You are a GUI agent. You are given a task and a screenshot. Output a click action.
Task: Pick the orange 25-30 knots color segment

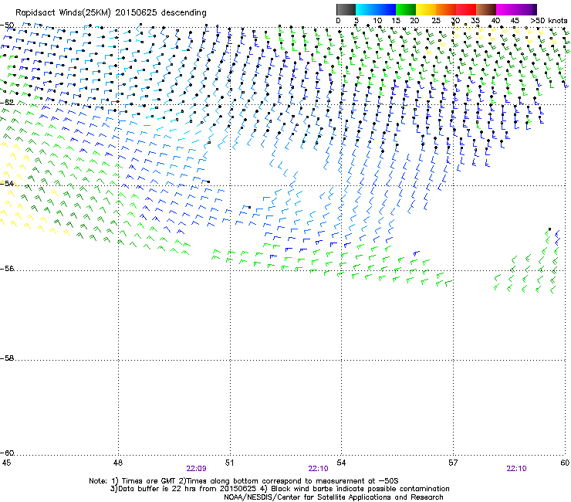[446, 9]
